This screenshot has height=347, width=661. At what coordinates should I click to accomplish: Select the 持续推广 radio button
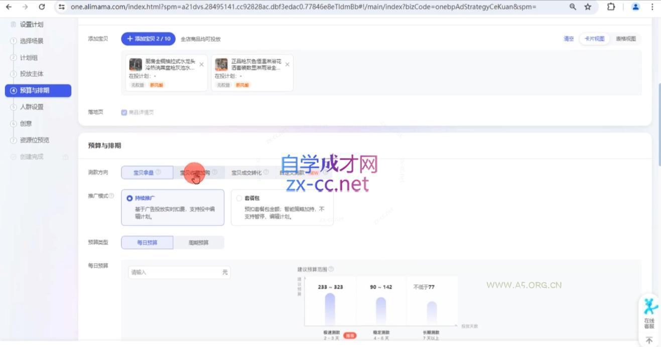coord(129,197)
